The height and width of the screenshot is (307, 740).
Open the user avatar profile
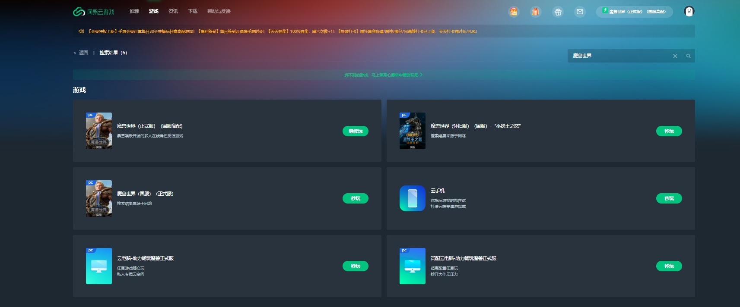coord(689,12)
